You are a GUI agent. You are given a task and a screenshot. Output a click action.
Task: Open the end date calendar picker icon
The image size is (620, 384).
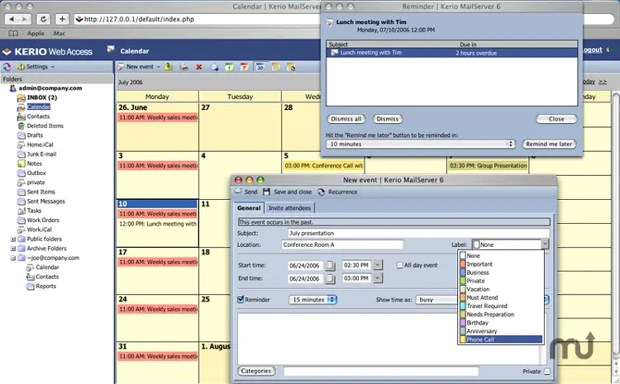pyautogui.click(x=330, y=278)
